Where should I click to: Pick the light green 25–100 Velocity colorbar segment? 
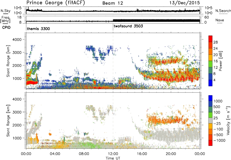click(x=210, y=115)
